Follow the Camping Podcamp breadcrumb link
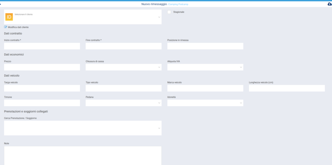332x165 pixels. (x=179, y=4)
